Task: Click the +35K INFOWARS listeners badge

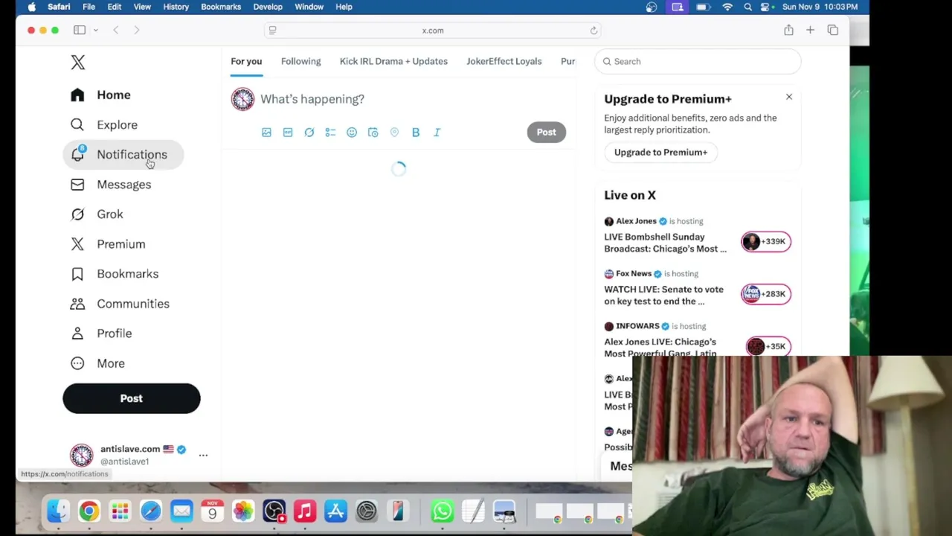Action: [768, 346]
